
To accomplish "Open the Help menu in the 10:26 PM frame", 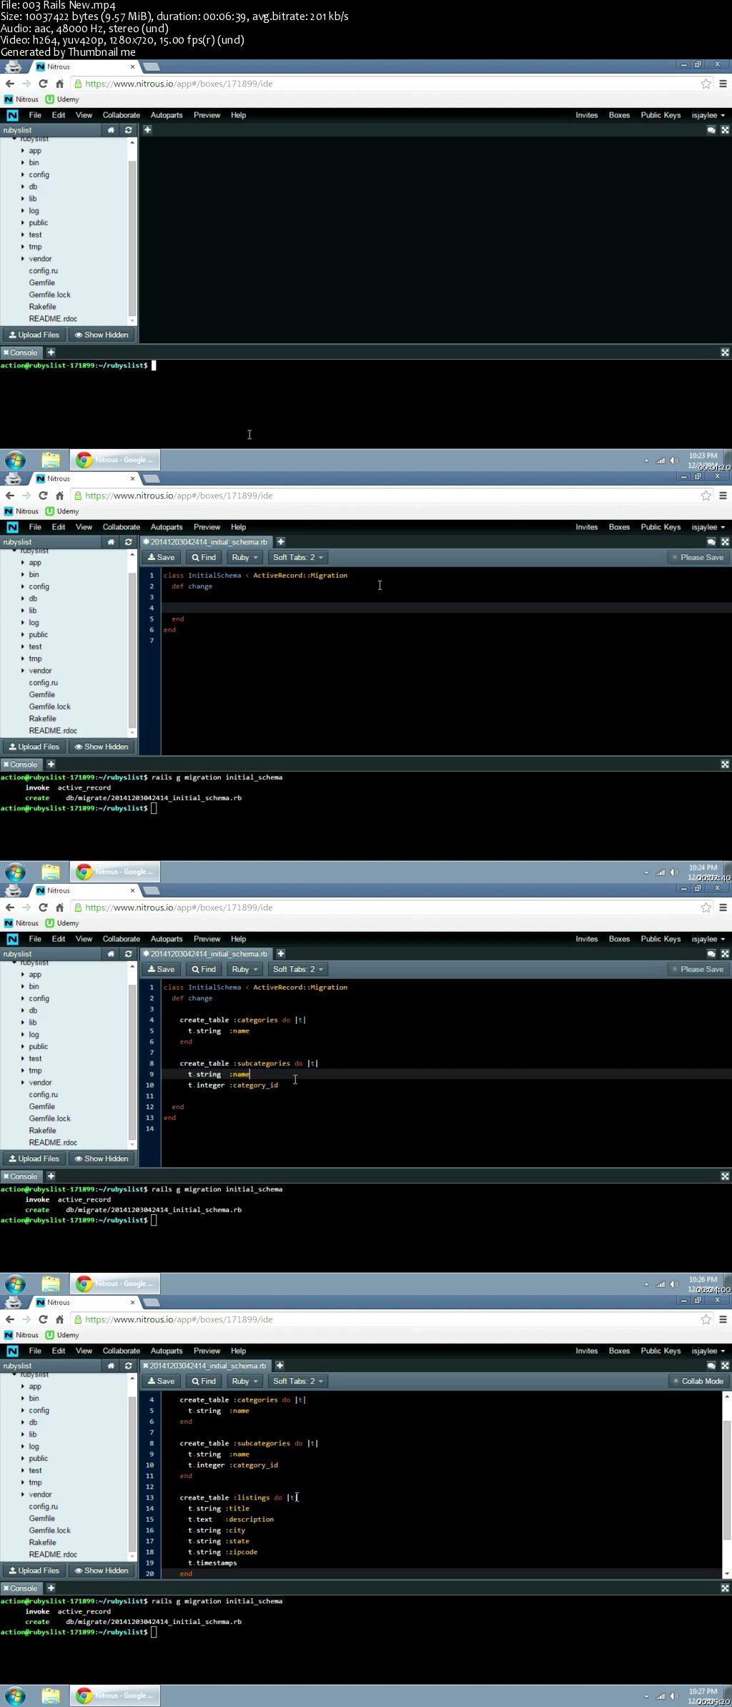I will (239, 939).
